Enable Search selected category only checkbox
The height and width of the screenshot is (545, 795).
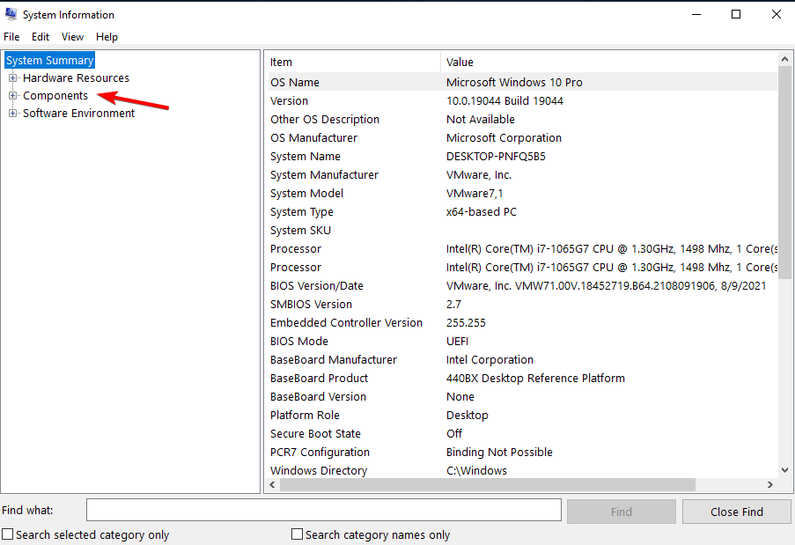tap(8, 534)
